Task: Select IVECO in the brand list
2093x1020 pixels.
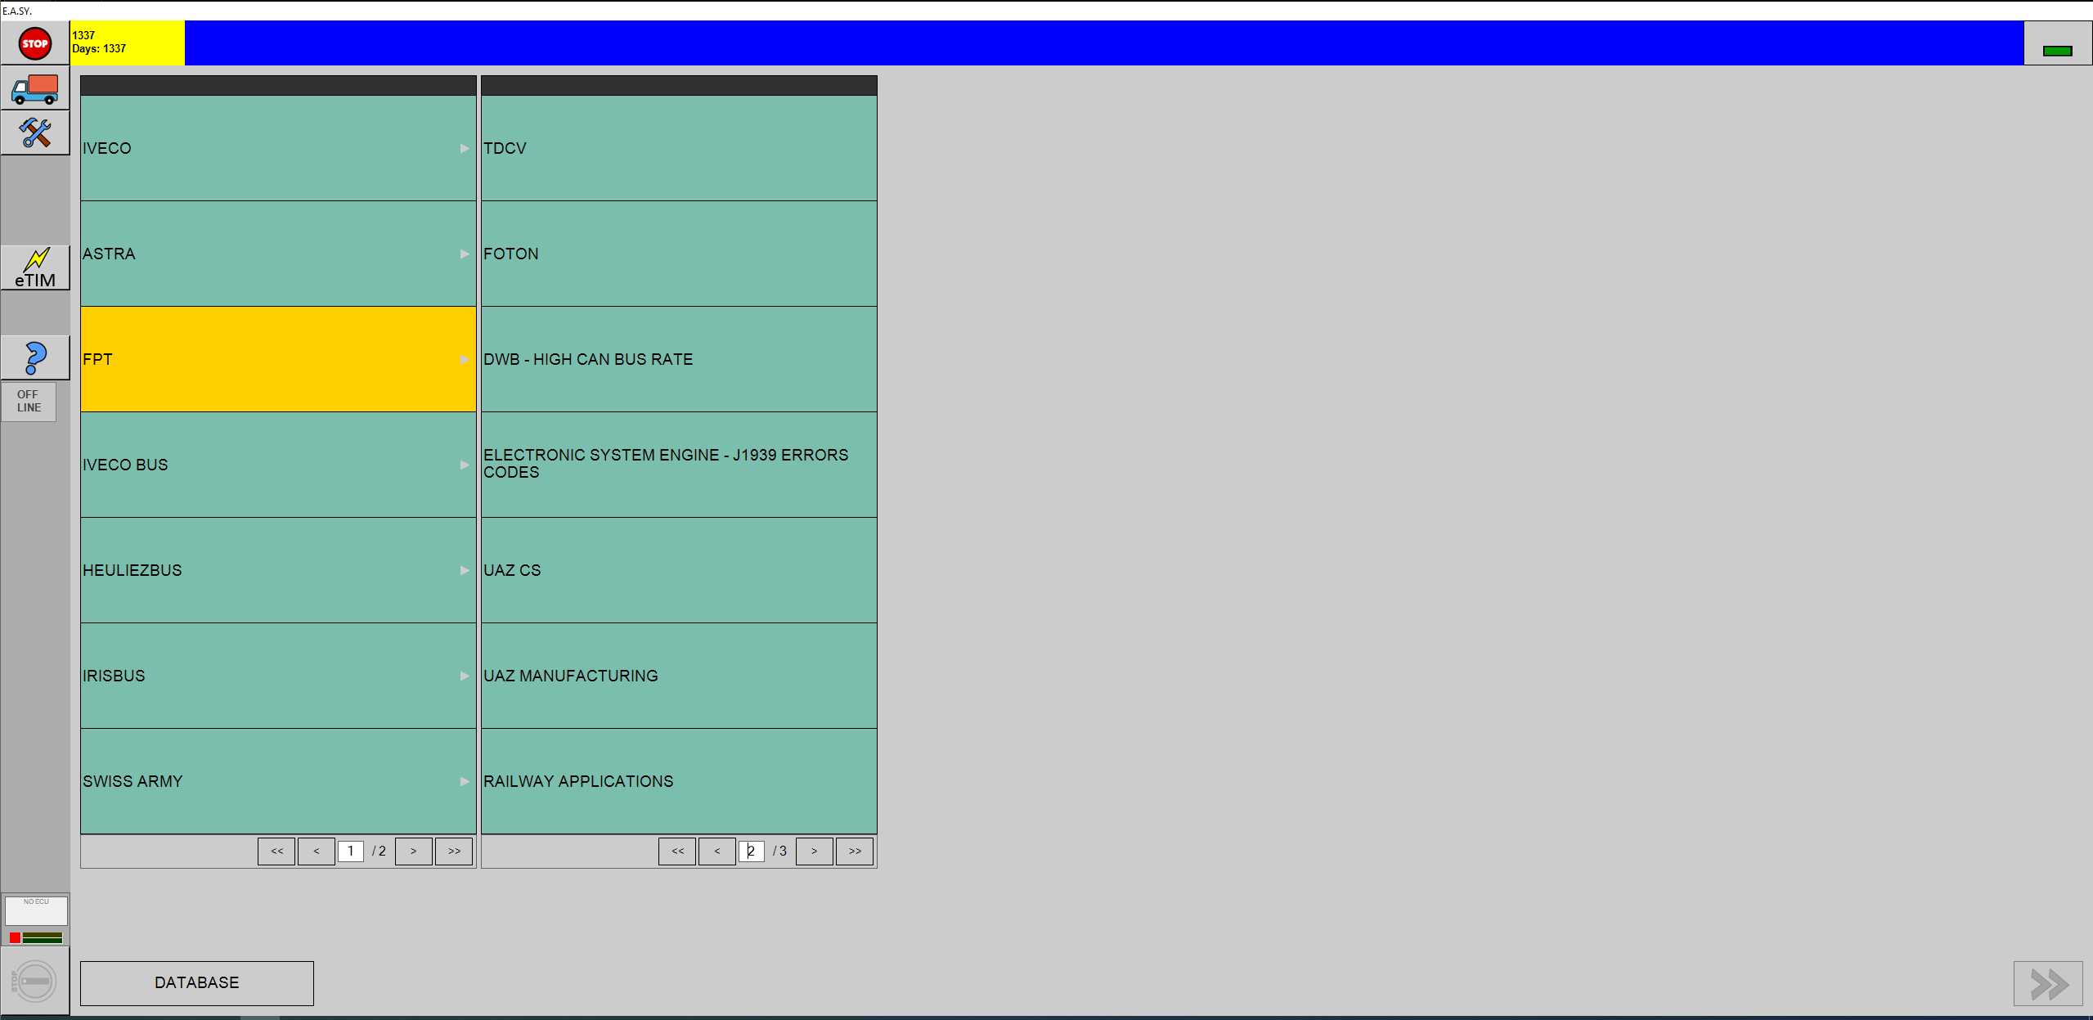Action: (x=278, y=148)
